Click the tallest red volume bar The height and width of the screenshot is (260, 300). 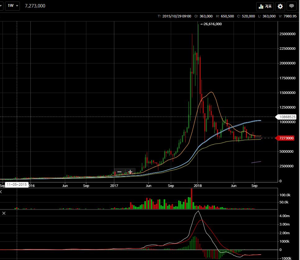(192, 199)
